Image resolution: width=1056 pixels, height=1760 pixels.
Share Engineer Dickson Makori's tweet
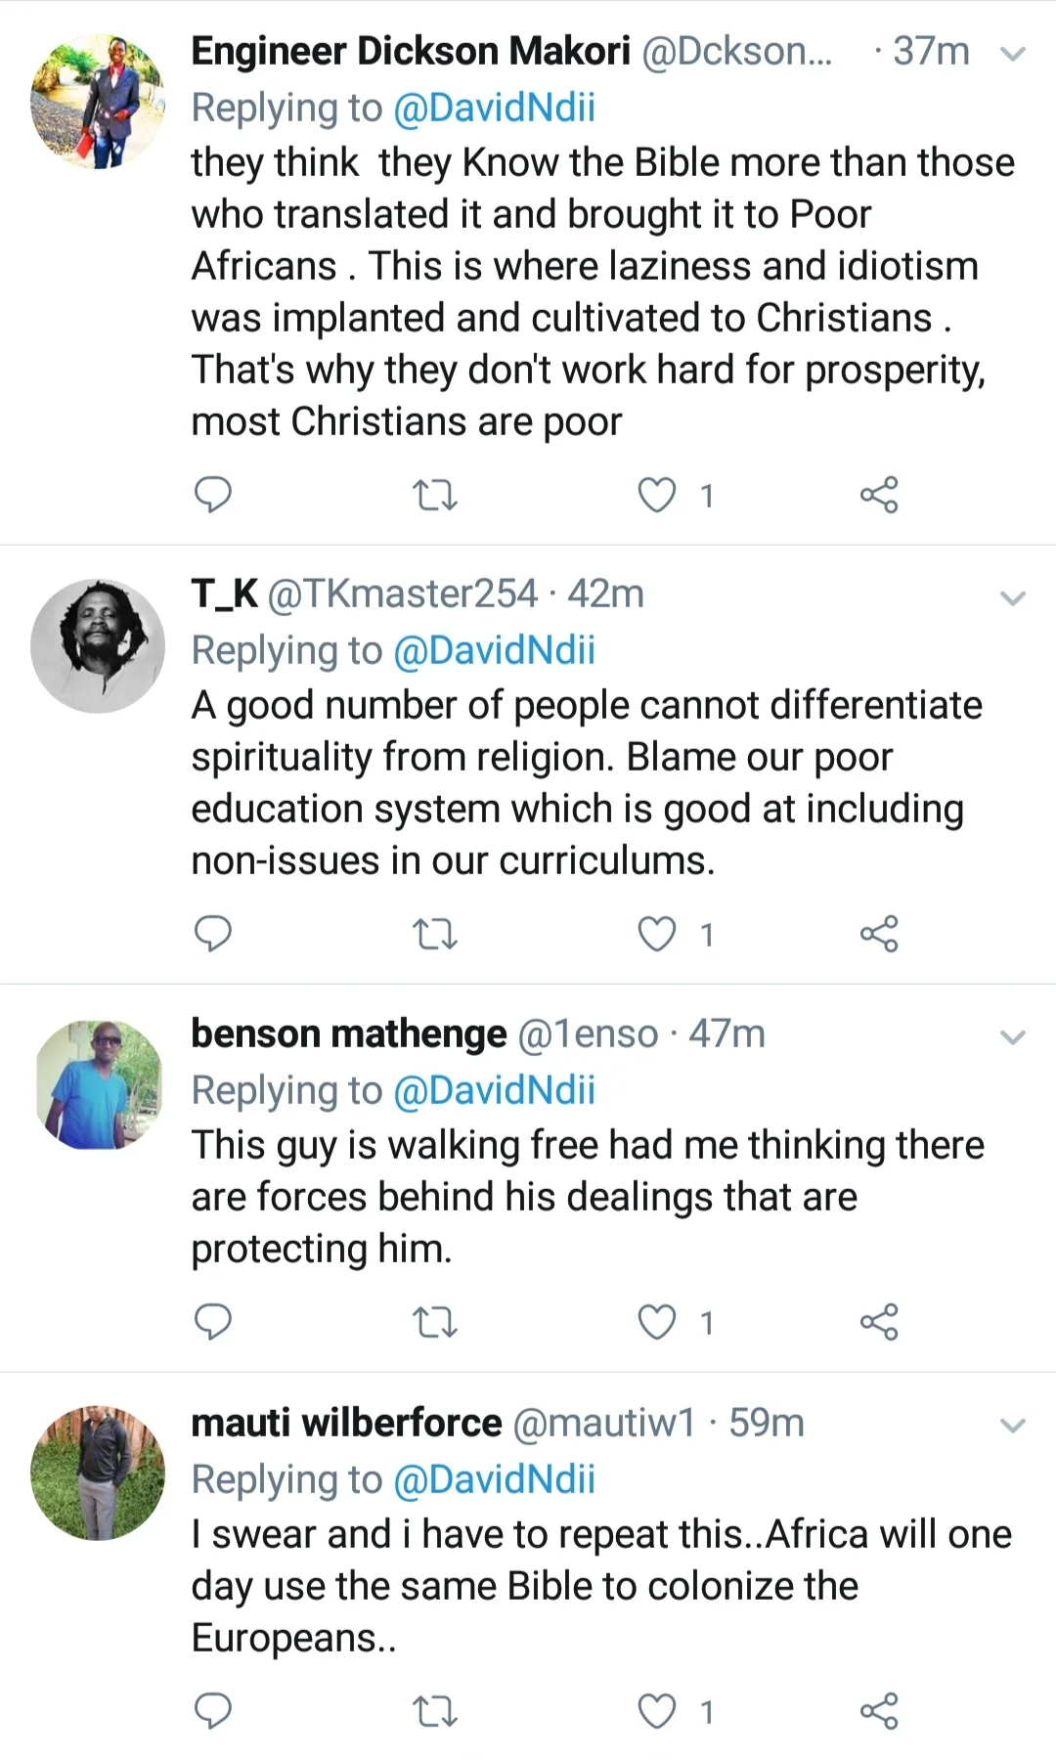coord(879,496)
